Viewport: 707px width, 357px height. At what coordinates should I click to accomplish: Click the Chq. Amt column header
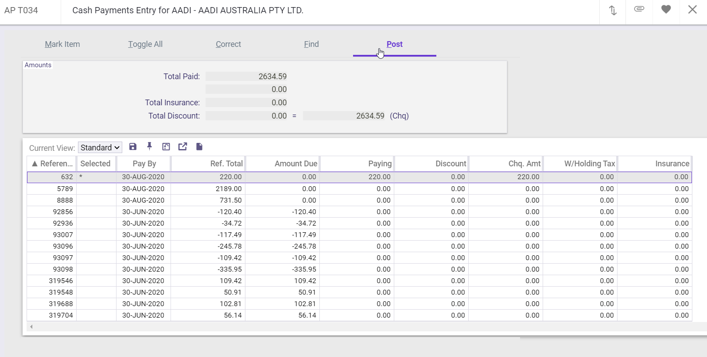point(506,164)
